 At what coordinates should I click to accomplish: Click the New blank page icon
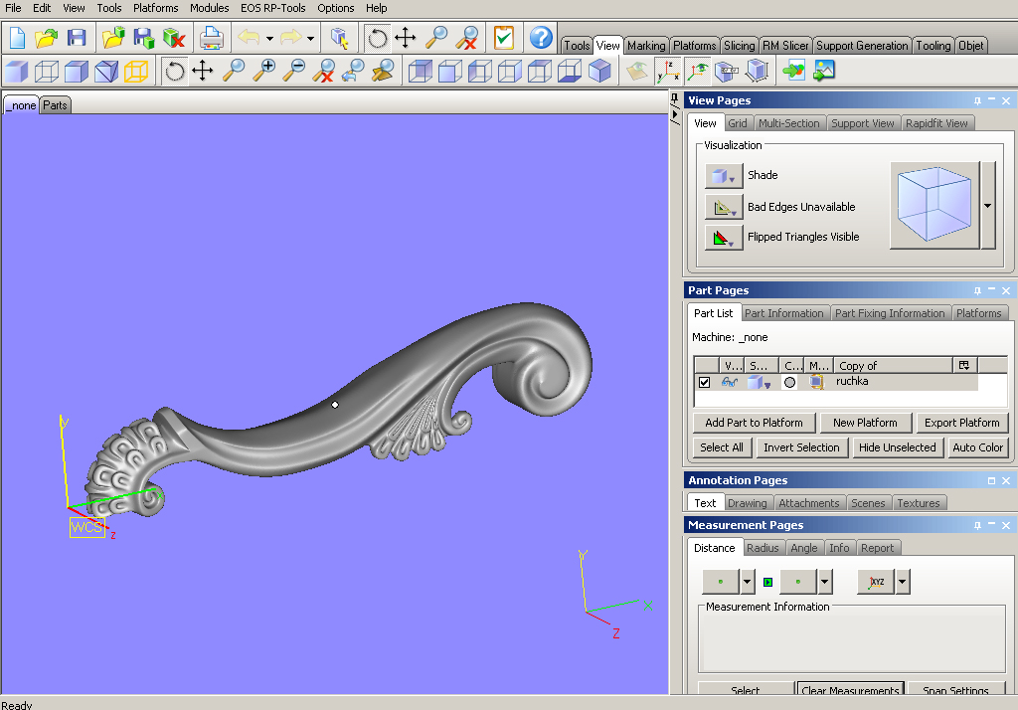pos(18,38)
